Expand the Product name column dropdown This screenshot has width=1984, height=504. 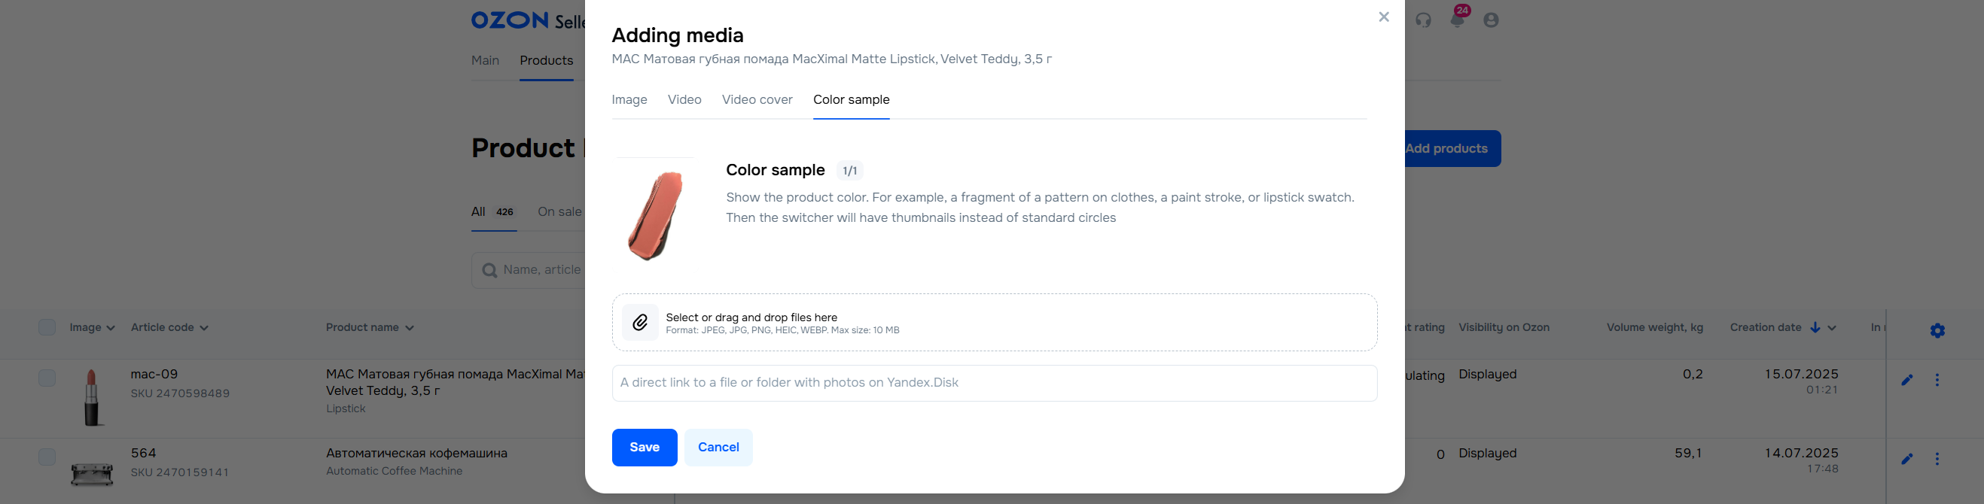point(410,328)
